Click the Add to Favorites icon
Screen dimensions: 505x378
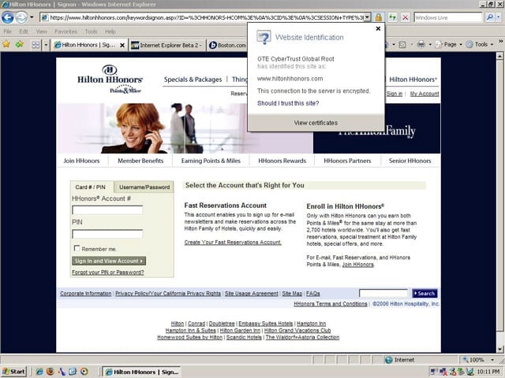tap(20, 44)
